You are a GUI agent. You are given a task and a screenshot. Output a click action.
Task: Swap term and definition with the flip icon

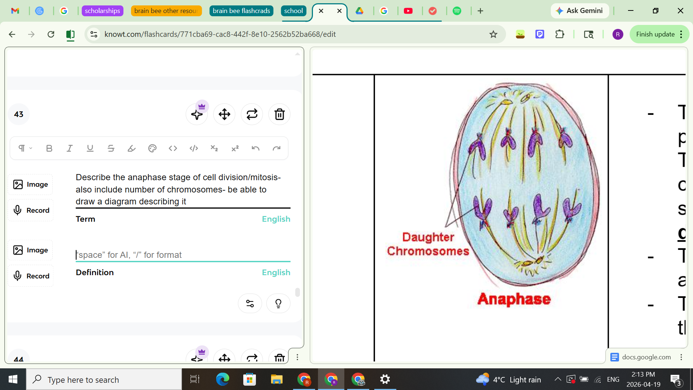pos(252,114)
